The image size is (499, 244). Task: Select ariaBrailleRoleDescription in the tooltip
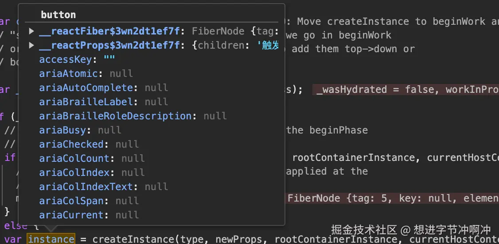click(115, 116)
